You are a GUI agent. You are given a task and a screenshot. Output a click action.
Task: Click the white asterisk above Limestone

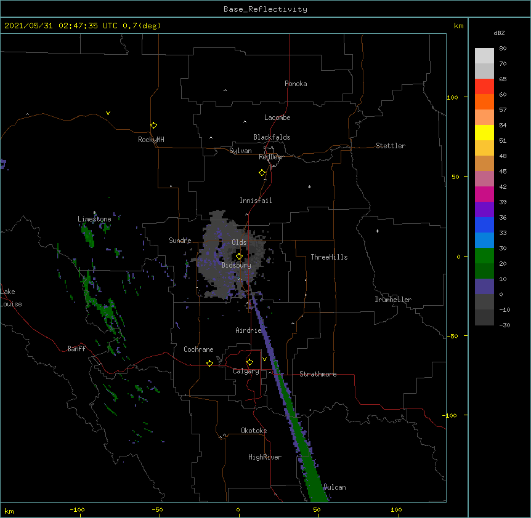click(x=94, y=213)
